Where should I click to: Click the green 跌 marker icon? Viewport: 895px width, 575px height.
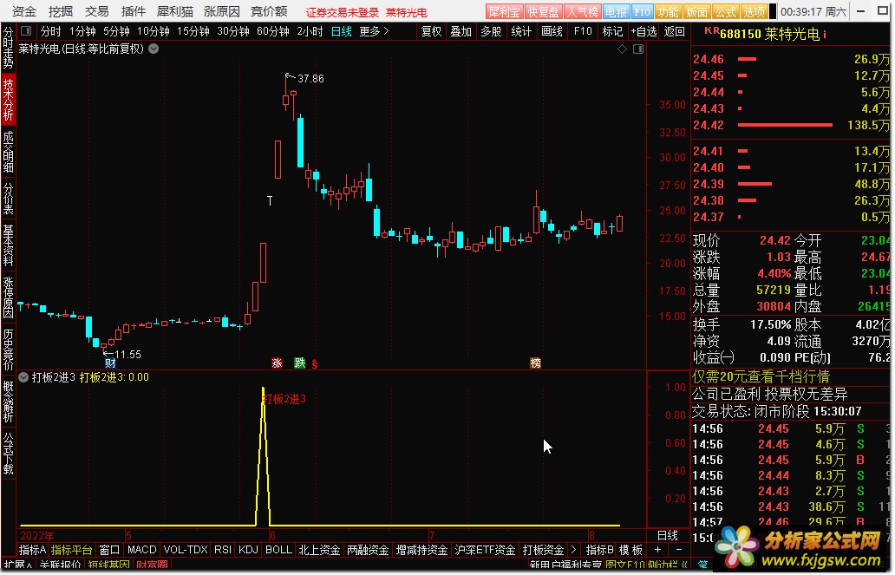[x=300, y=363]
